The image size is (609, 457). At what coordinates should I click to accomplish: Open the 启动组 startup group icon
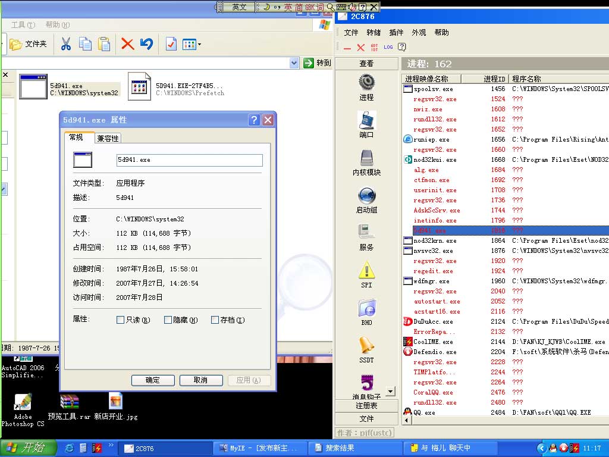366,195
